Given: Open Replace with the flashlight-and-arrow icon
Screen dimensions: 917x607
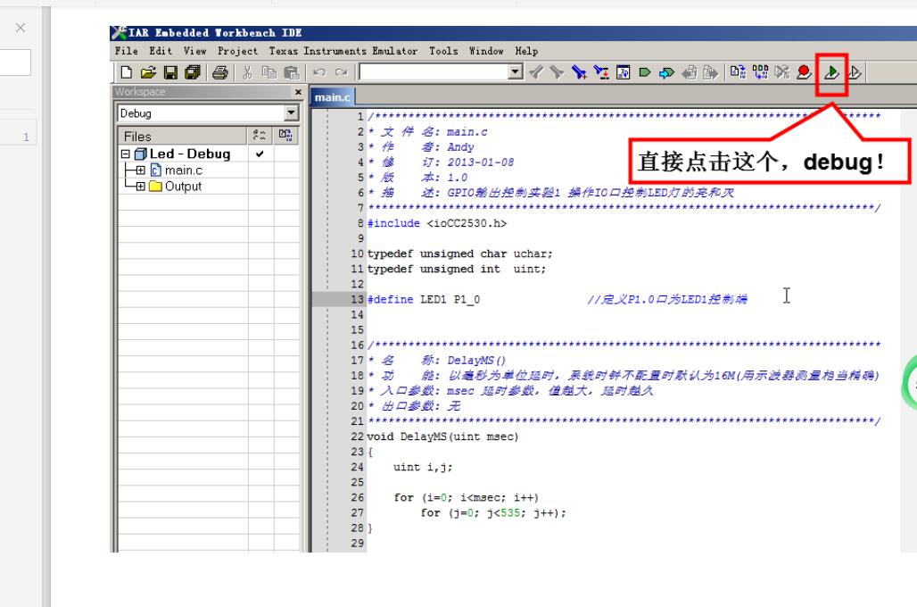Looking at the screenshot, I should pyautogui.click(x=601, y=72).
